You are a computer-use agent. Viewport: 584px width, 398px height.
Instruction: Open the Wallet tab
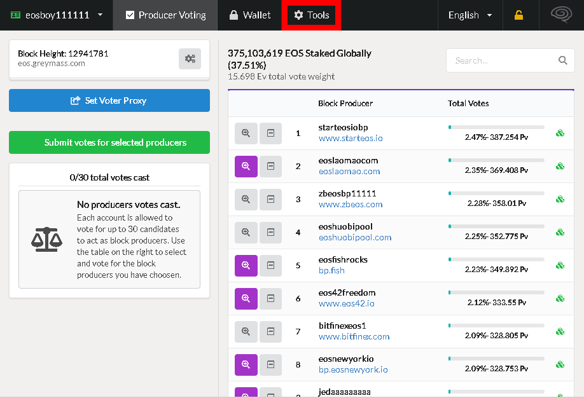pyautogui.click(x=249, y=15)
